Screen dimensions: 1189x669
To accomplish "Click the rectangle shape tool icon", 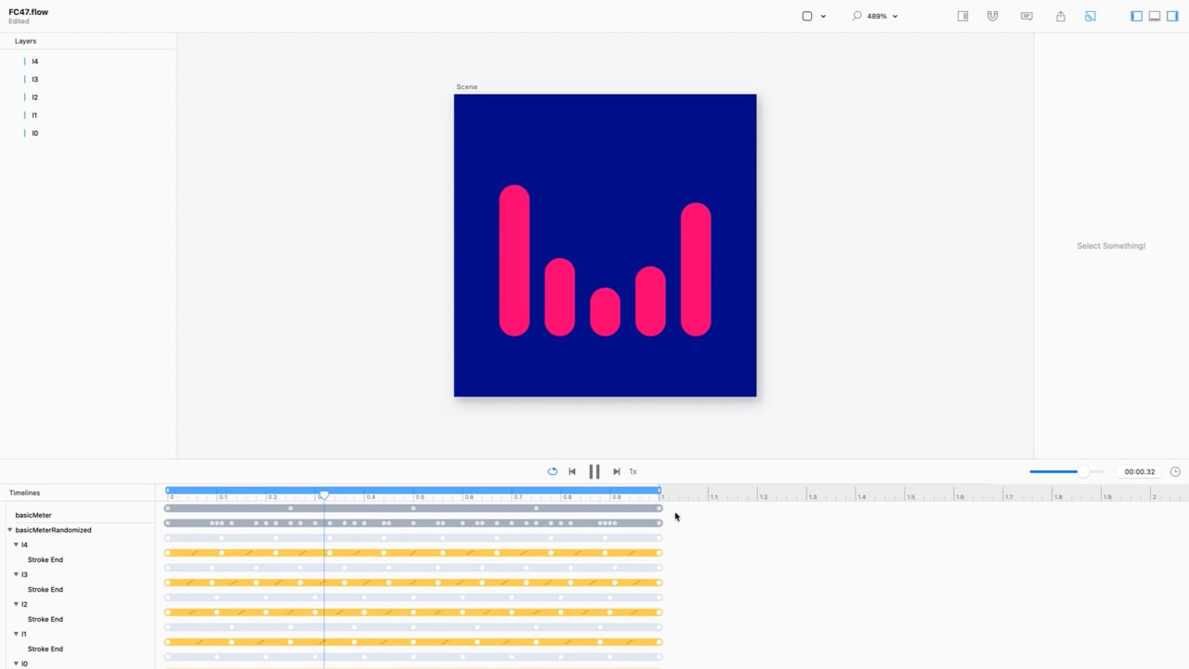I will point(807,16).
